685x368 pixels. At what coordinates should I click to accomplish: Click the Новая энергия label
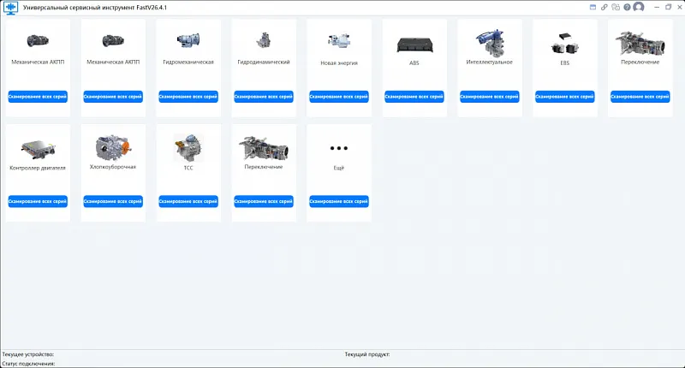point(339,62)
